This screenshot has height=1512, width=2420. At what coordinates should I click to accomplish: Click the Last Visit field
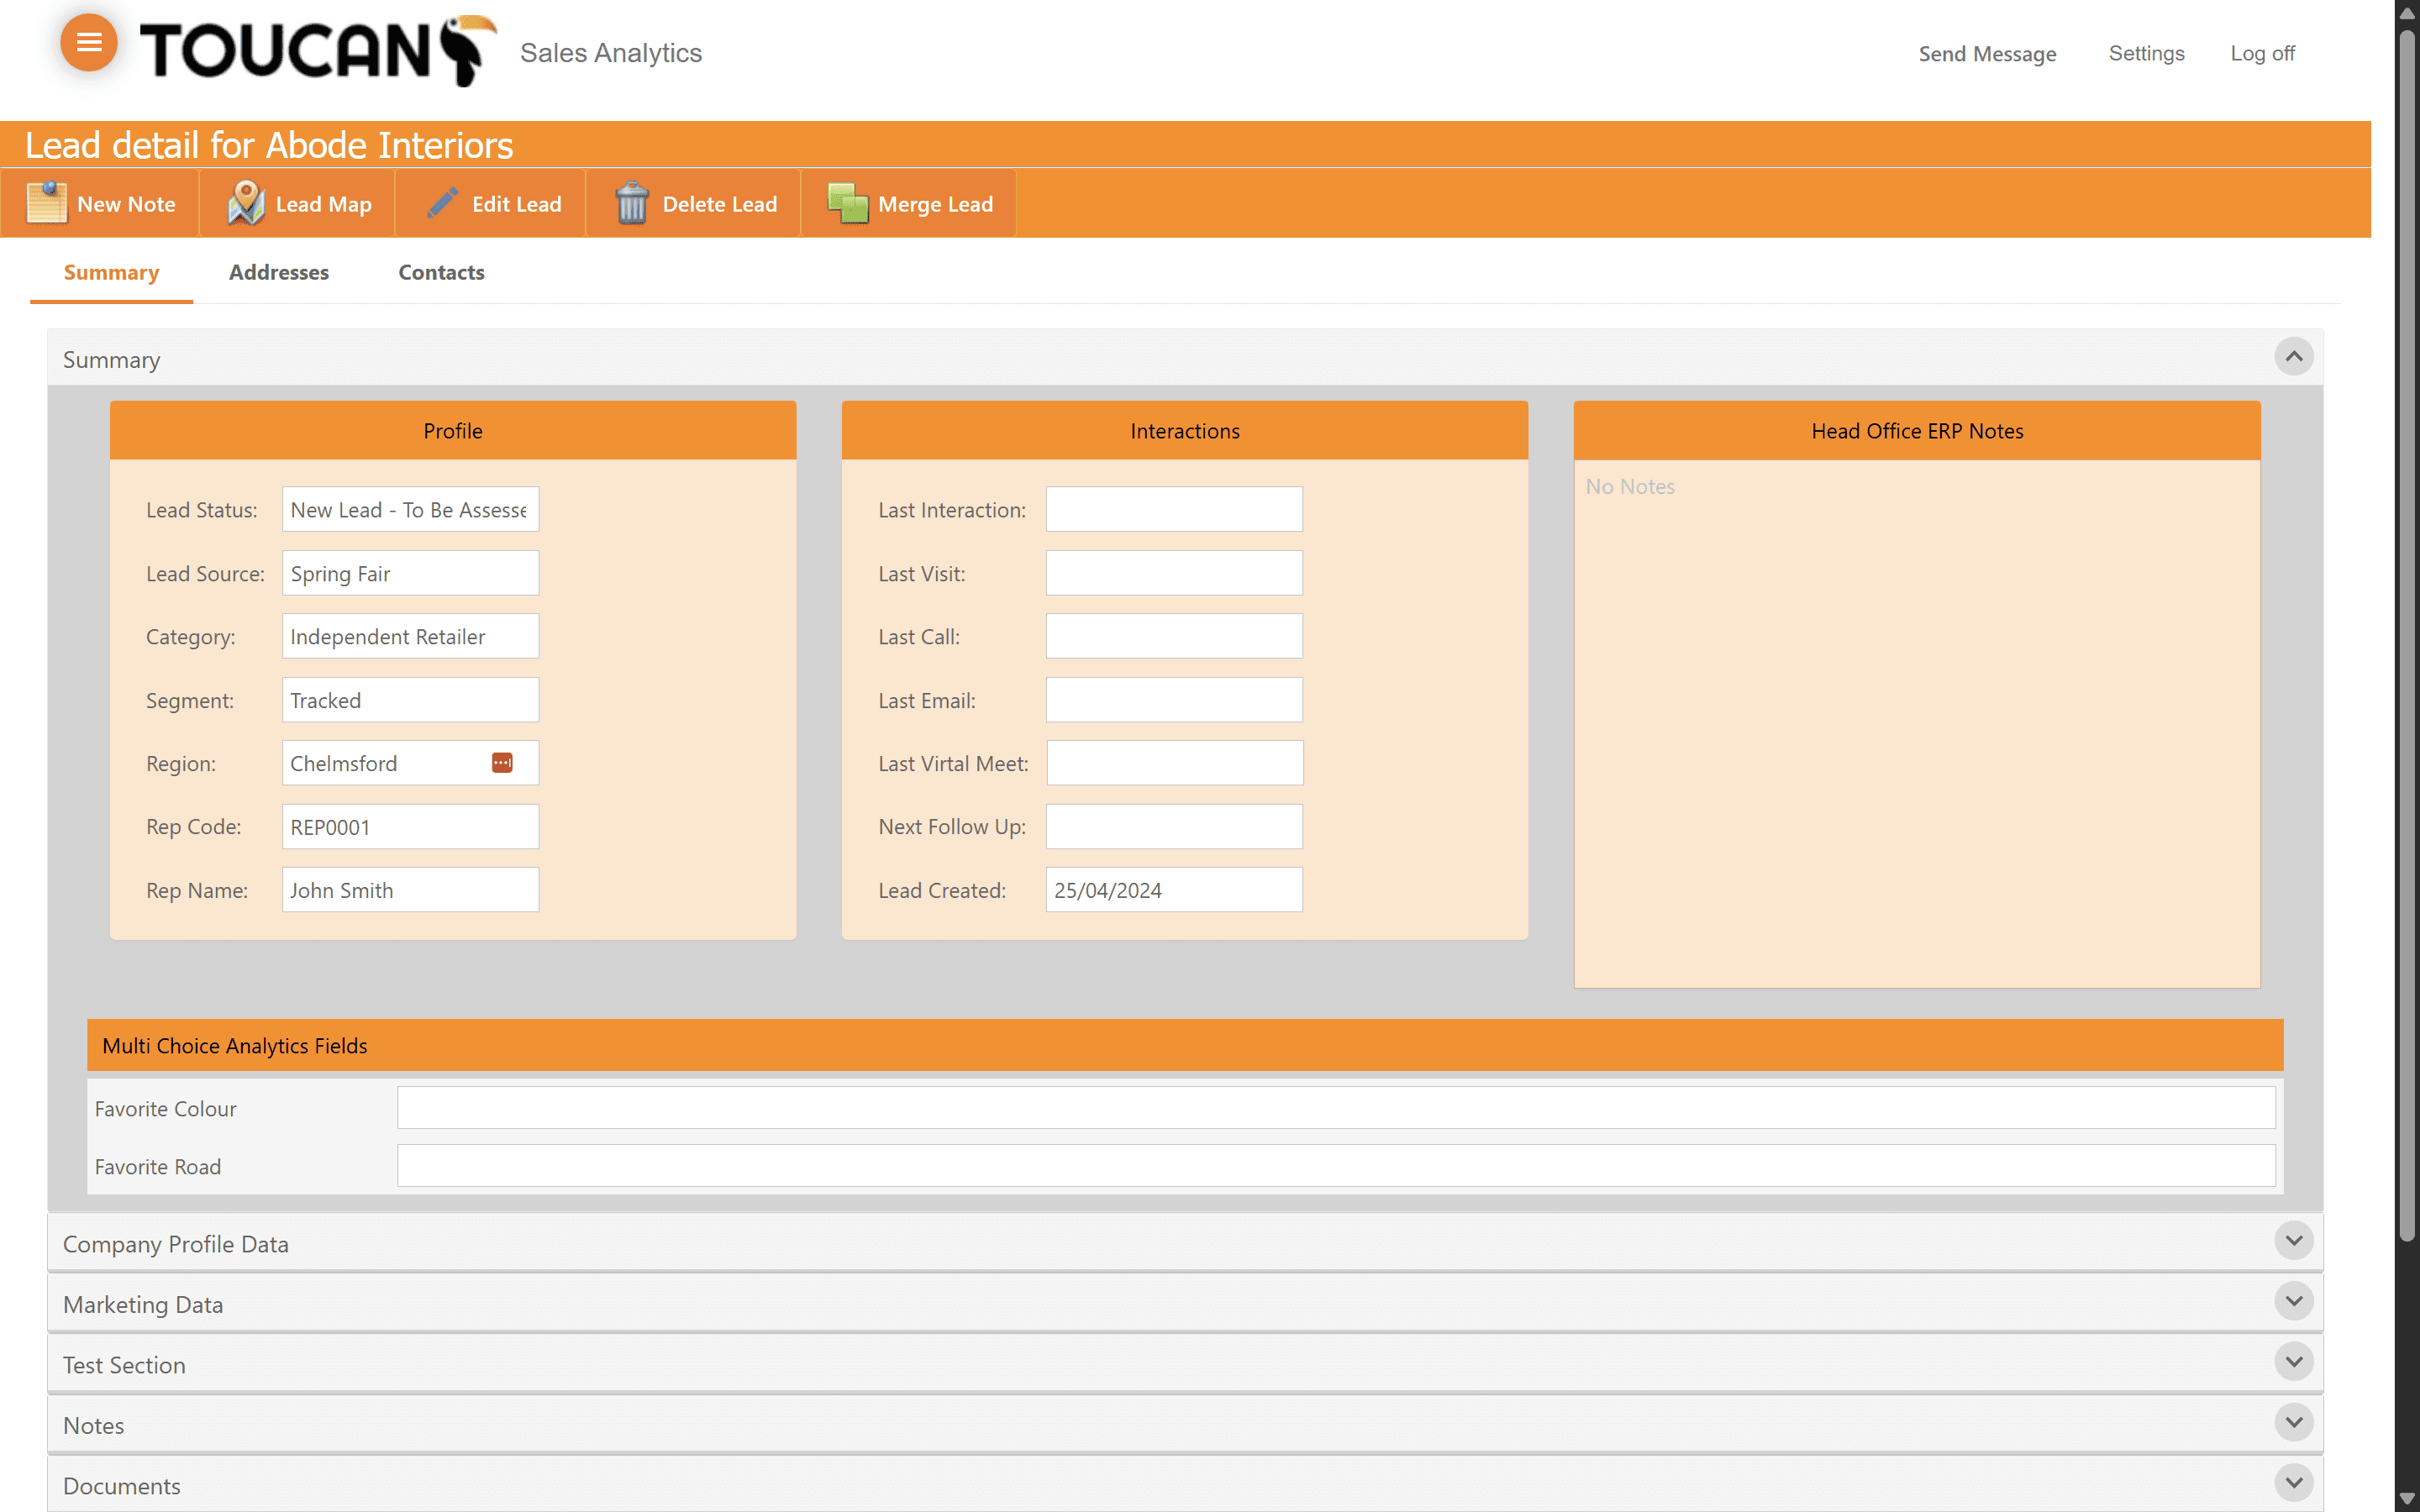pos(1174,573)
